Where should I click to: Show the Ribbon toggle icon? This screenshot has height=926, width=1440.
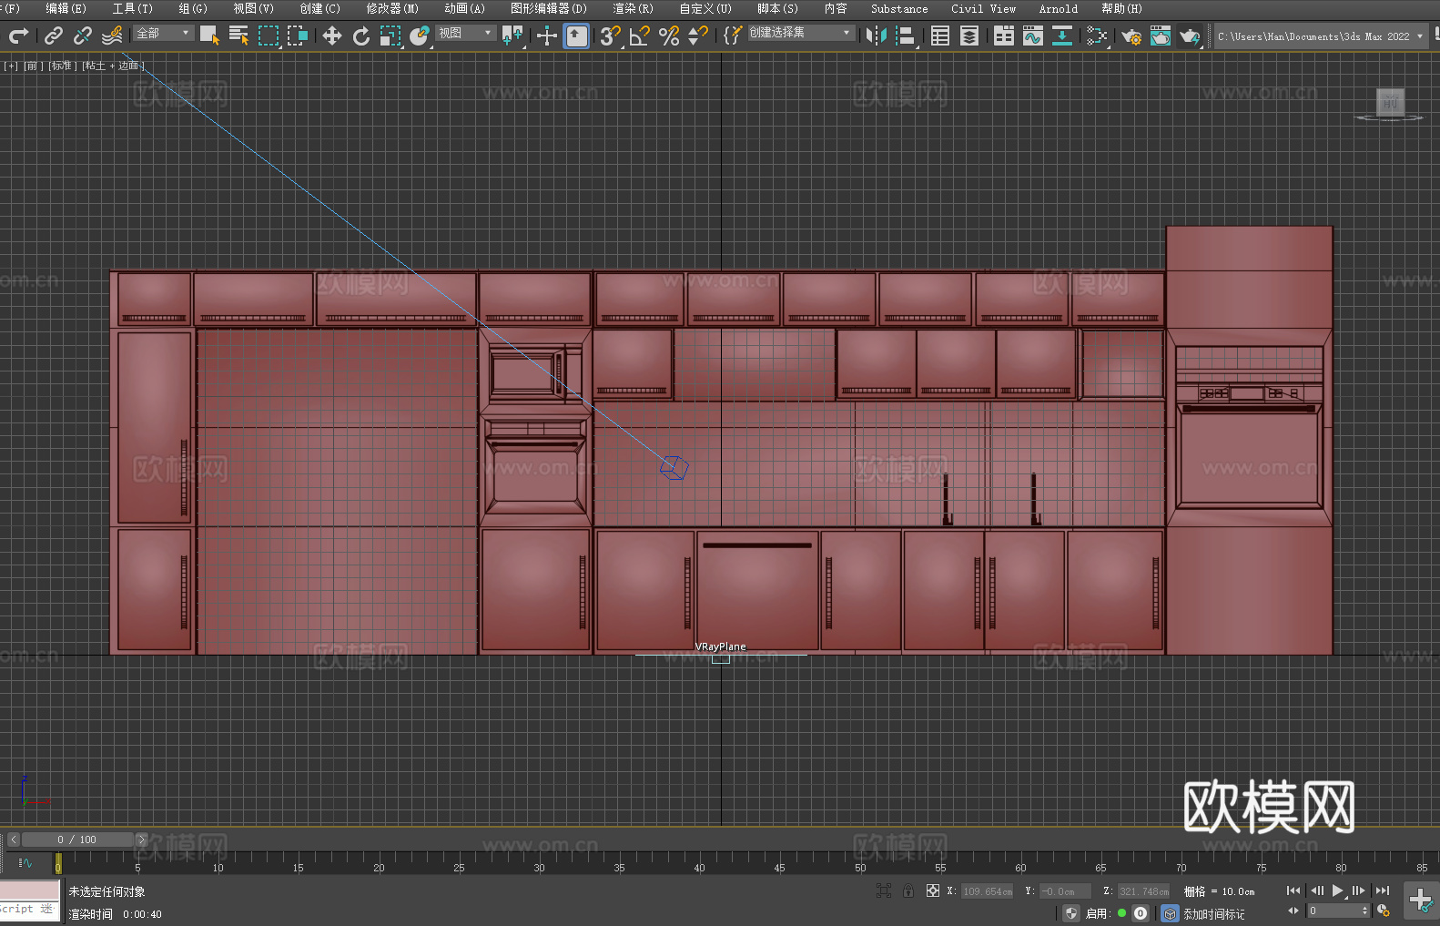coord(1004,36)
